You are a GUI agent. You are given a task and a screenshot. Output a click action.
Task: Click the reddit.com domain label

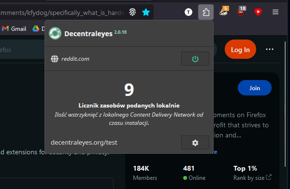pos(75,59)
